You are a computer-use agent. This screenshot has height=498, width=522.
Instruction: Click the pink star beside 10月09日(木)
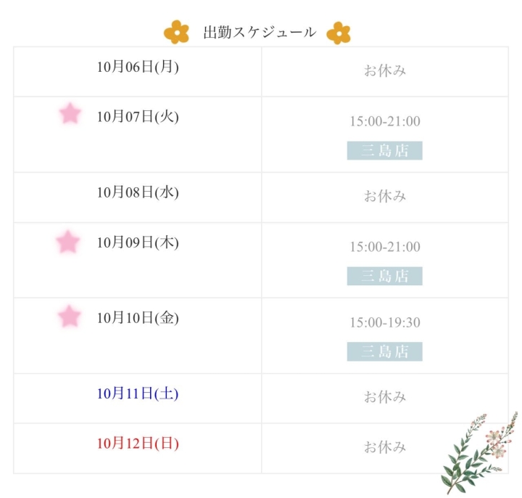coord(68,242)
